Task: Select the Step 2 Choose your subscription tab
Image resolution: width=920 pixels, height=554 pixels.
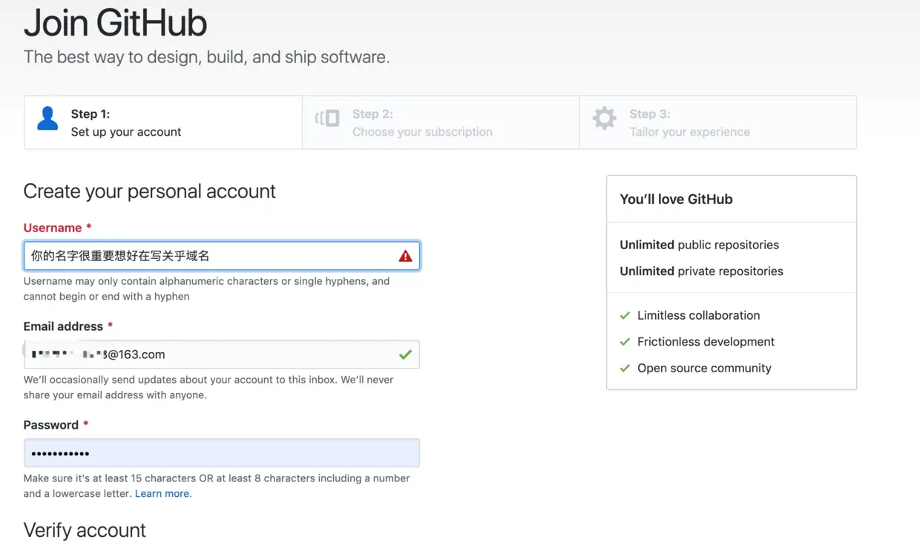Action: 441,122
